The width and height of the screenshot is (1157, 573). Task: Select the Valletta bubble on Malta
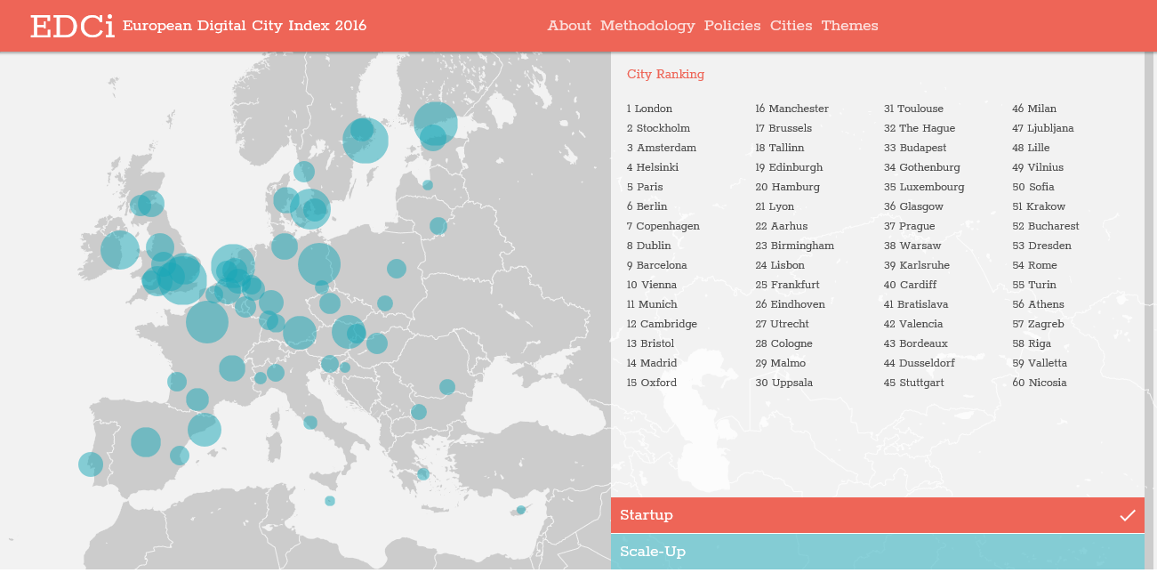(x=330, y=501)
